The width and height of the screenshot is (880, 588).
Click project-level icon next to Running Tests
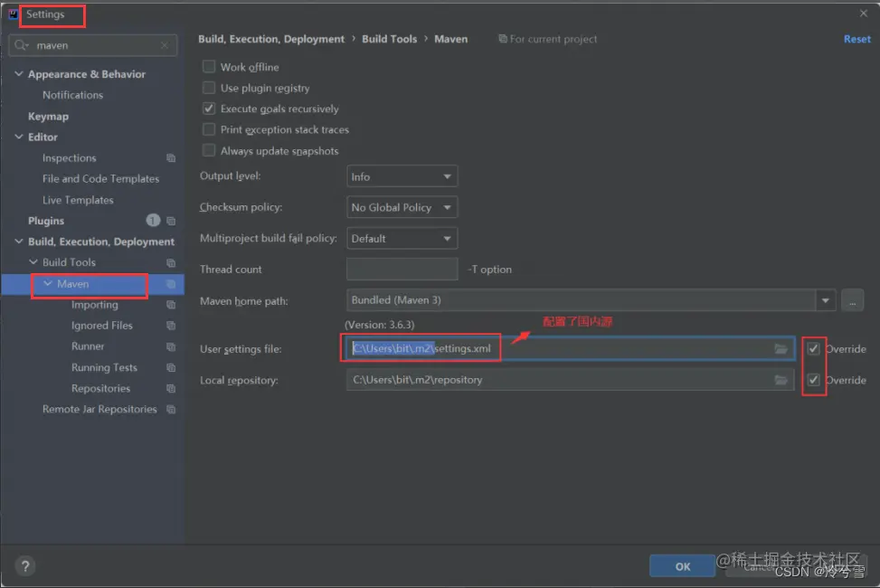click(171, 368)
